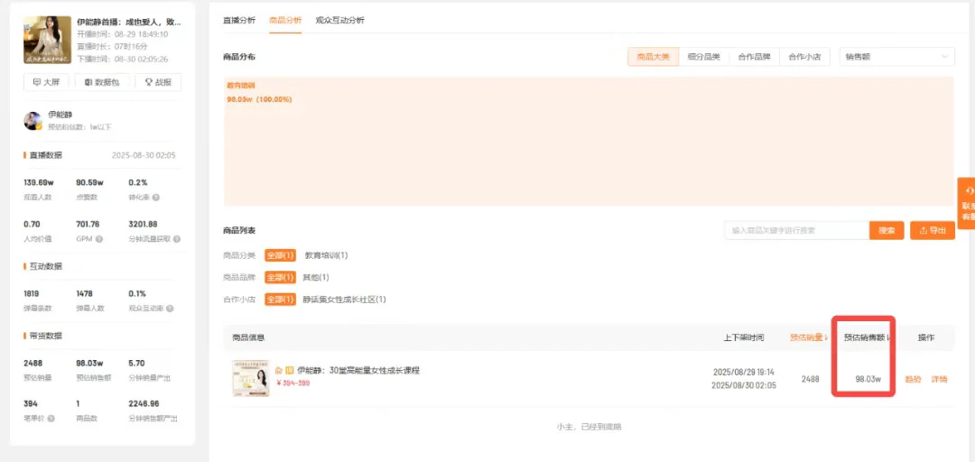Sort by 预估销量 column header
The width and height of the screenshot is (975, 462).
[809, 337]
